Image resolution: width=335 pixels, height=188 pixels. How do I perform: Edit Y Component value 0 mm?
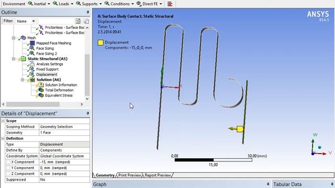[64, 168]
